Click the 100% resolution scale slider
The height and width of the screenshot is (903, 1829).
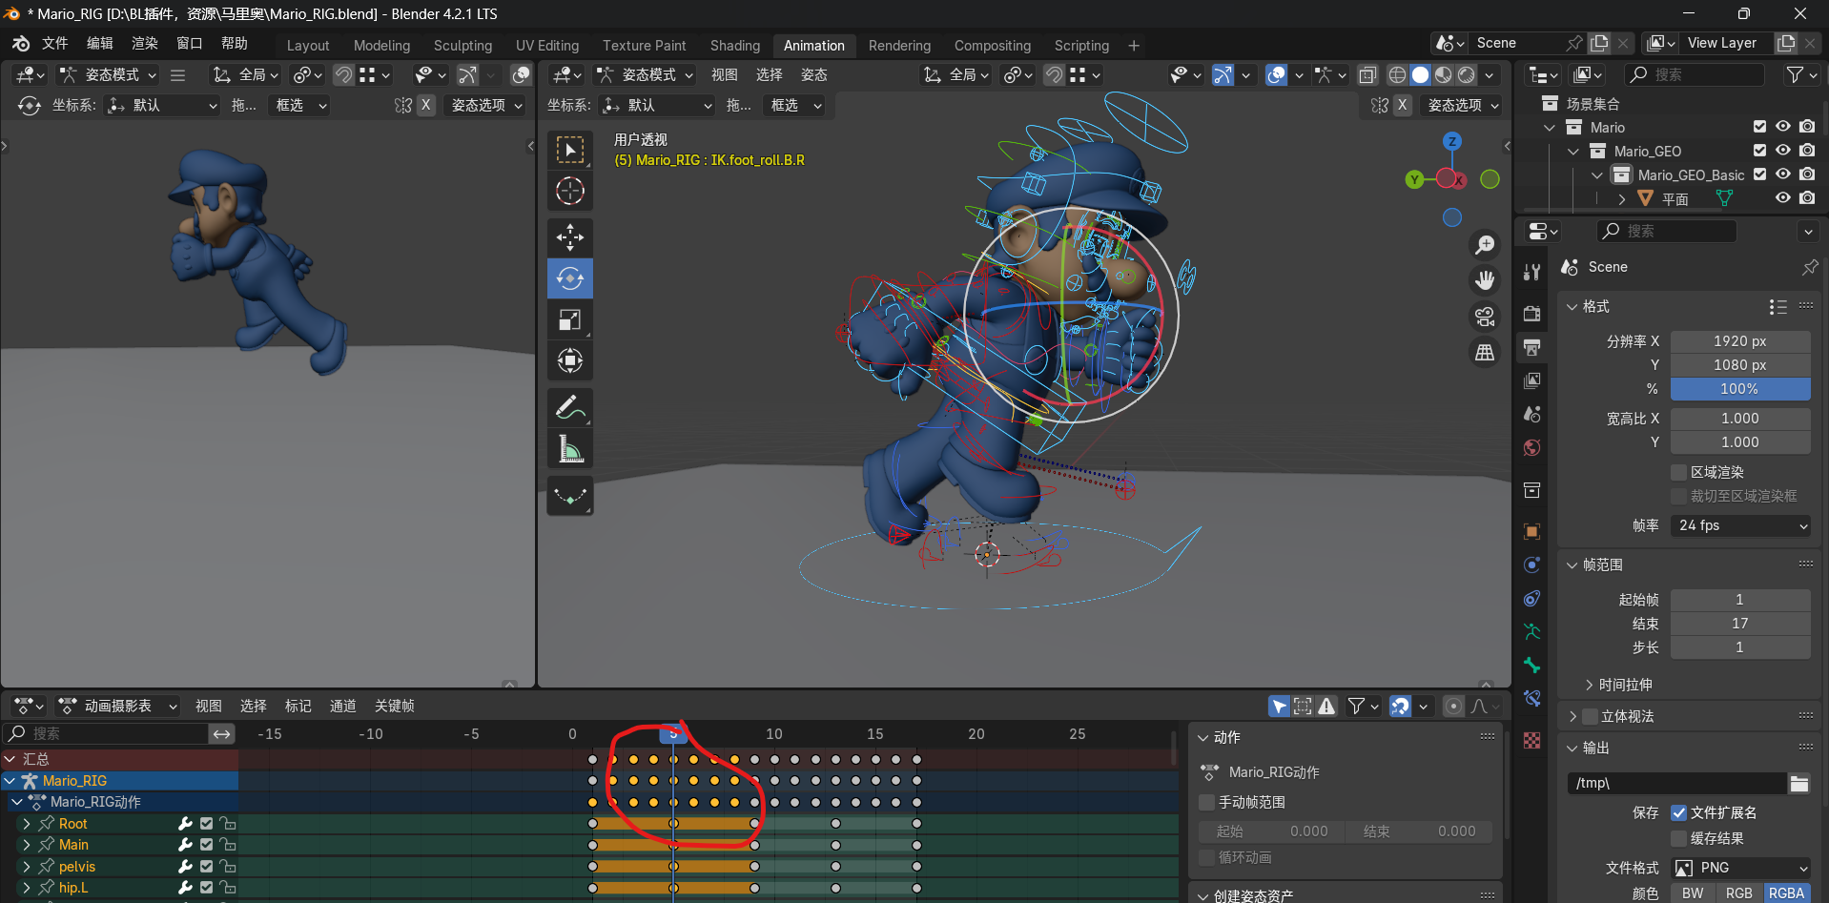tap(1740, 389)
